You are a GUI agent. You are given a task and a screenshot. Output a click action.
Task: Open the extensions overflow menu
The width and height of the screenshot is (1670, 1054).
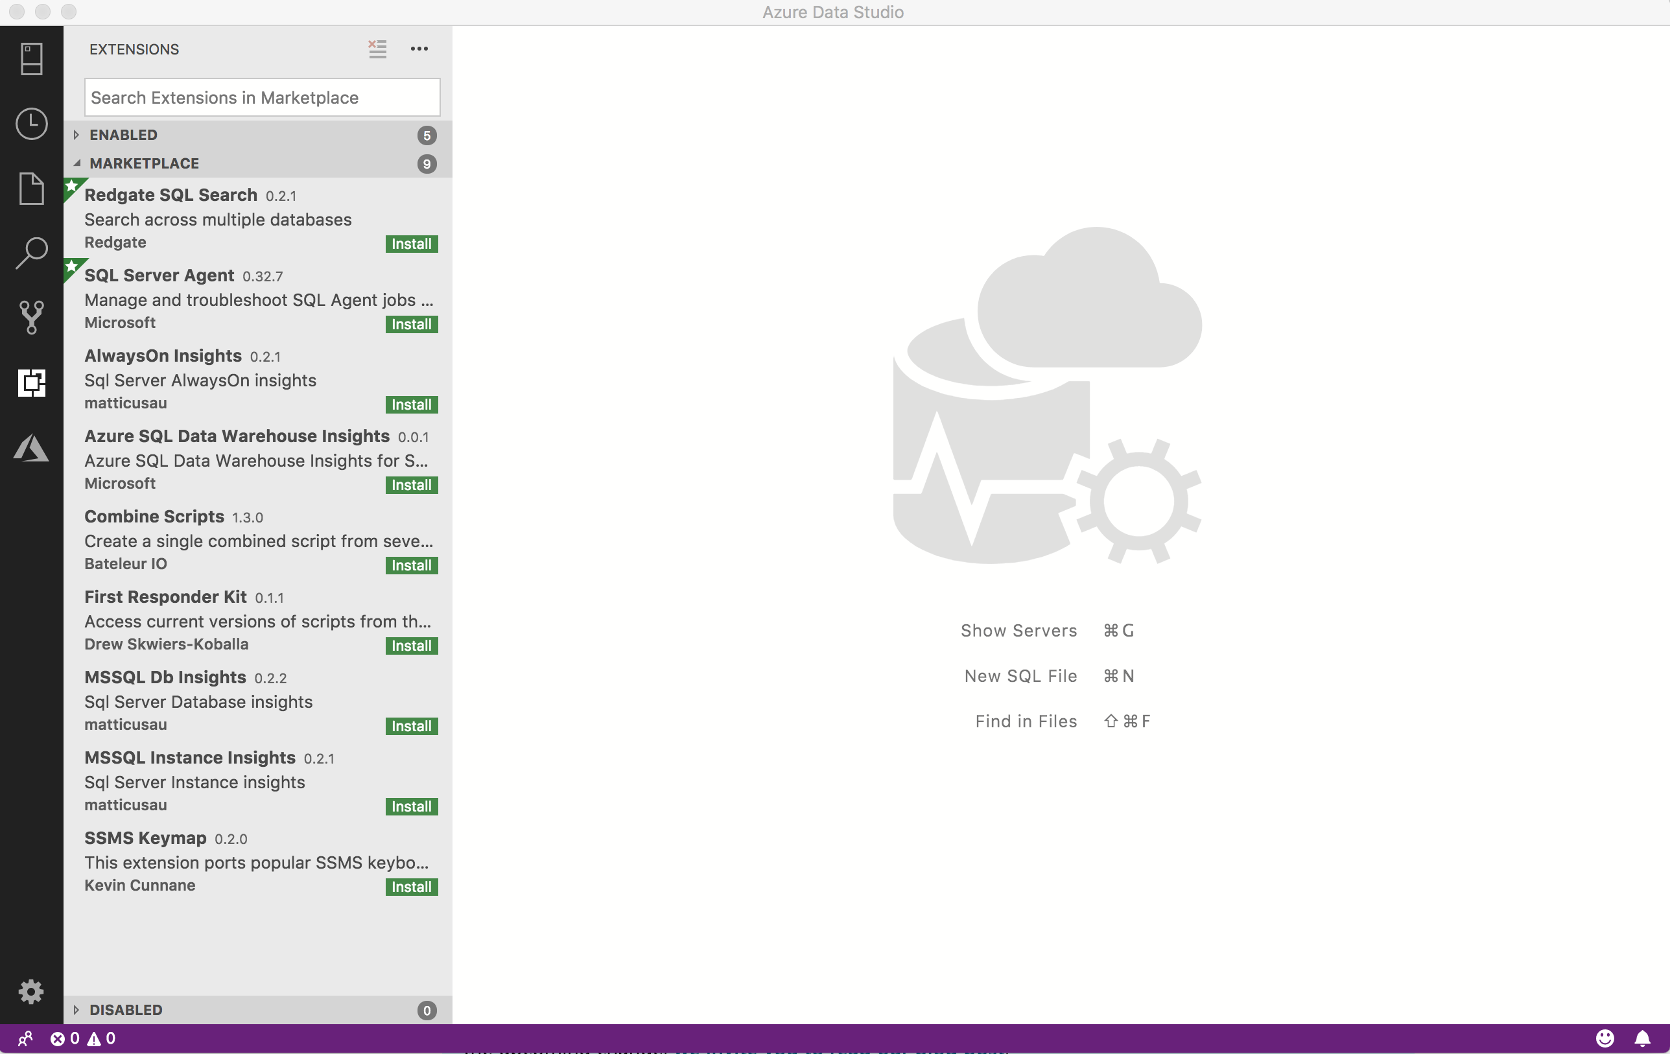(417, 49)
